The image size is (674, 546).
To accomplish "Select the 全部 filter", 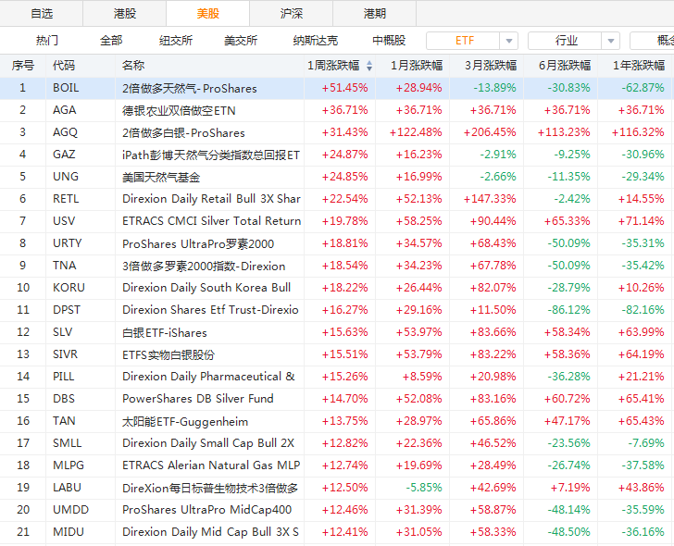I will coord(111,41).
